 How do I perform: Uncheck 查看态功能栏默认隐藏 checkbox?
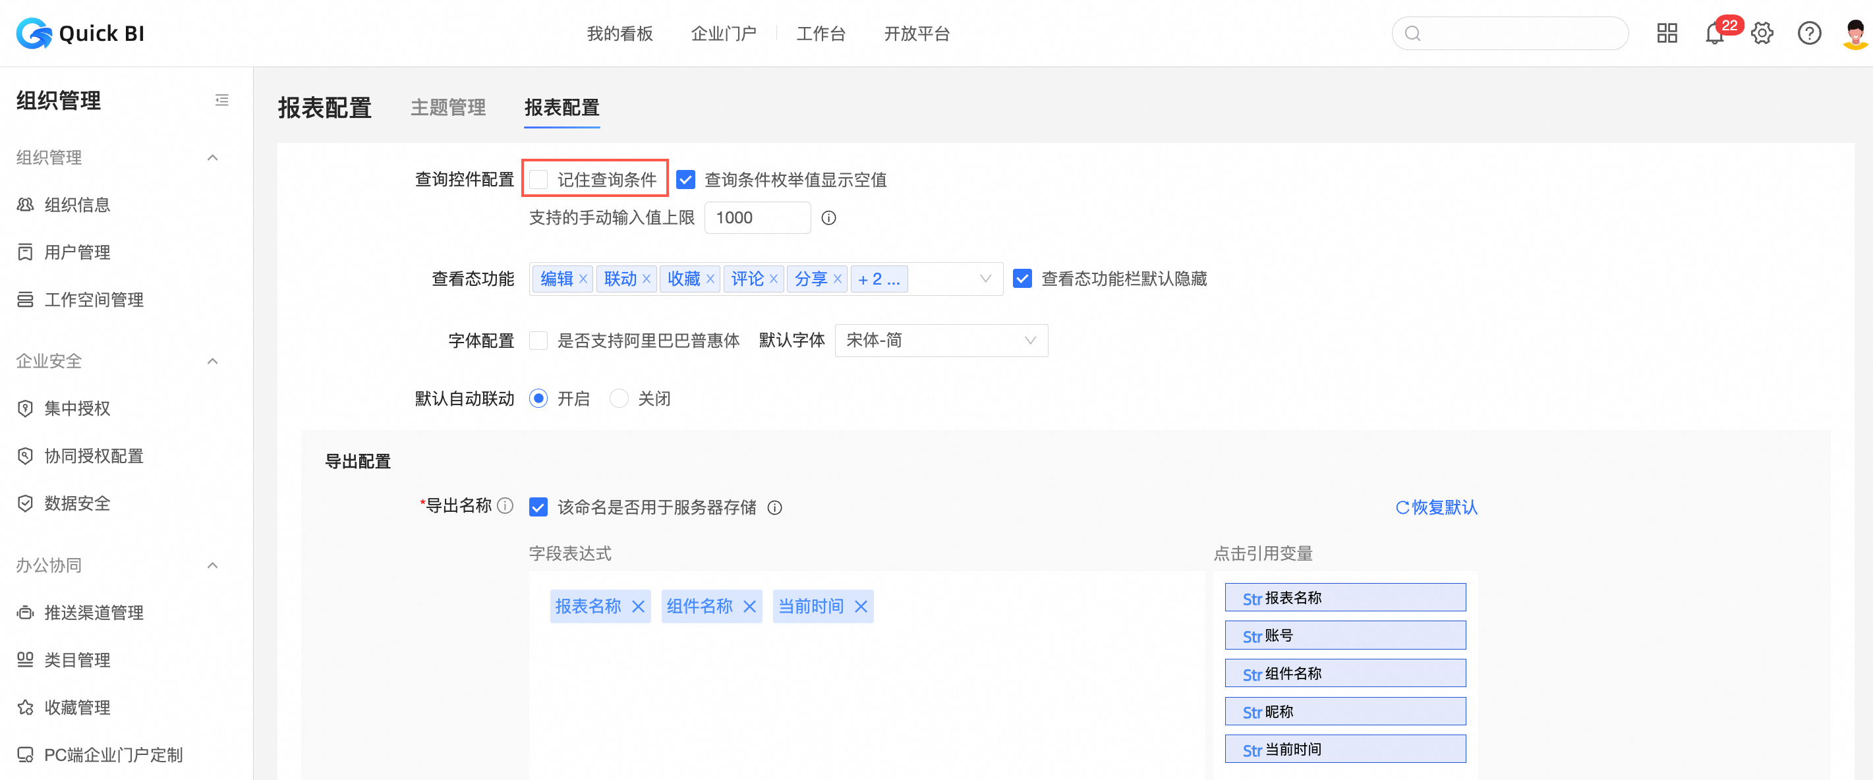point(1022,279)
